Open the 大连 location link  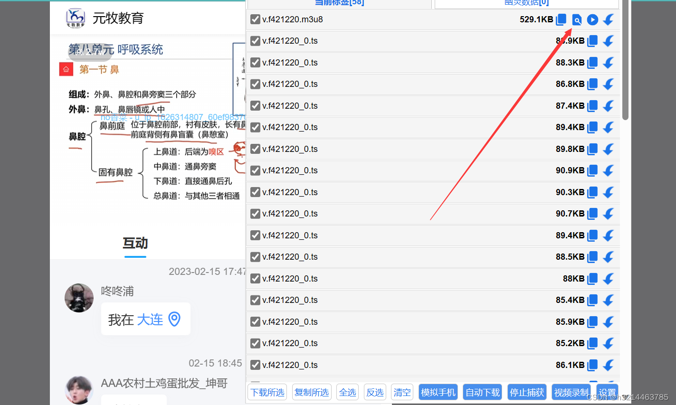150,319
